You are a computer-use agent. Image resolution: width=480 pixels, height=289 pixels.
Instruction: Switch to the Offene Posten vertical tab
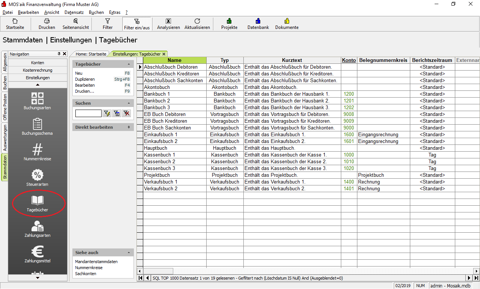coord(5,107)
